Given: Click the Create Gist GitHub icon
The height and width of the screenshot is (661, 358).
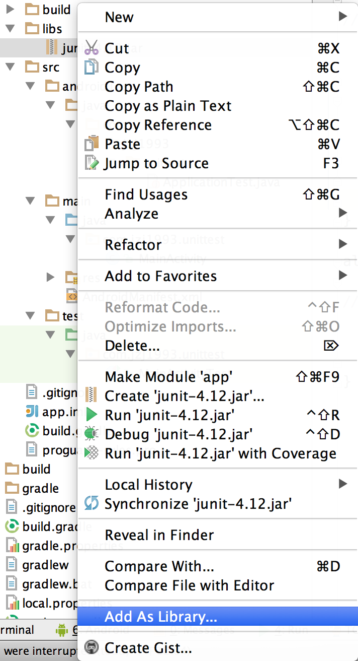Looking at the screenshot, I should point(92,647).
